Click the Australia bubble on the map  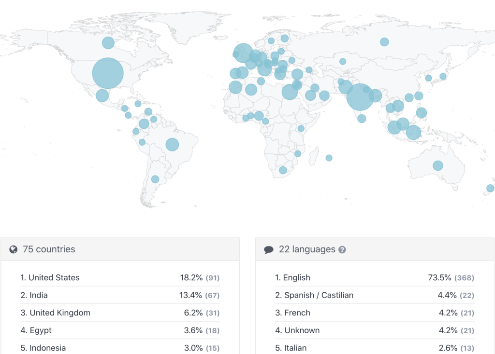[438, 165]
